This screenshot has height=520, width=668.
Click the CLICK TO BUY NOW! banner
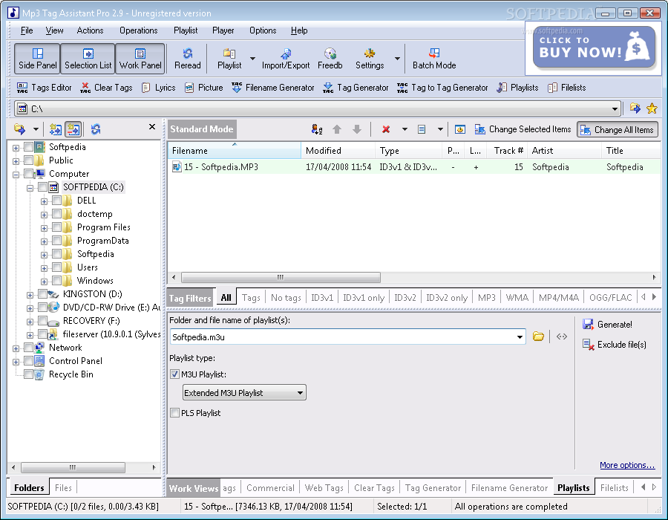594,48
